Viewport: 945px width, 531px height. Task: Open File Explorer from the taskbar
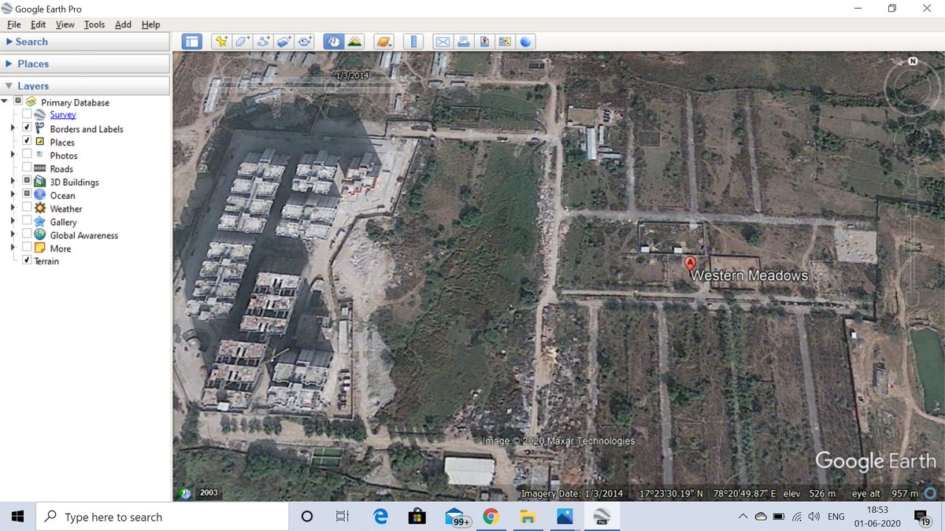click(x=528, y=517)
